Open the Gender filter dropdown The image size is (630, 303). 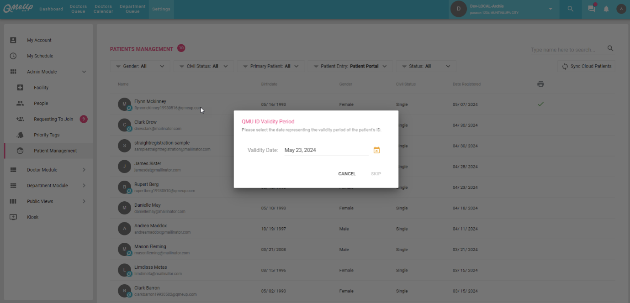[x=140, y=66]
